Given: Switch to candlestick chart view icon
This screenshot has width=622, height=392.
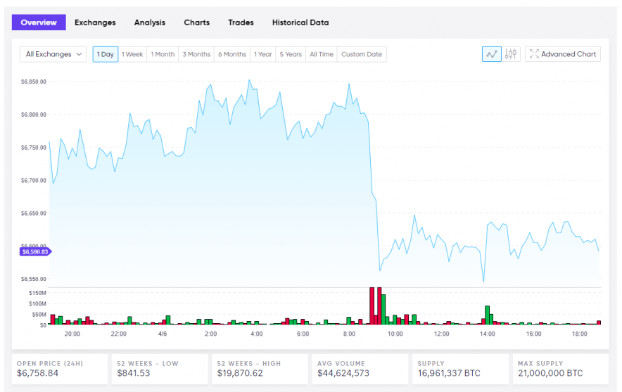Looking at the screenshot, I should (x=512, y=54).
